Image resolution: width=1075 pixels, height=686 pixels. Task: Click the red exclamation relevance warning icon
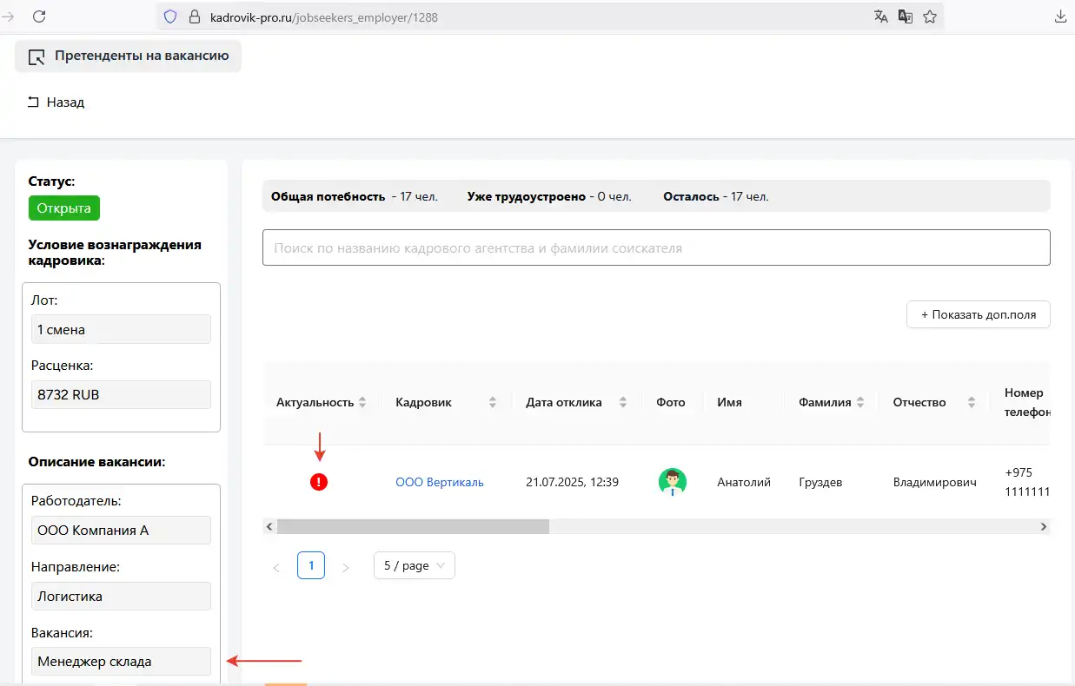[319, 482]
